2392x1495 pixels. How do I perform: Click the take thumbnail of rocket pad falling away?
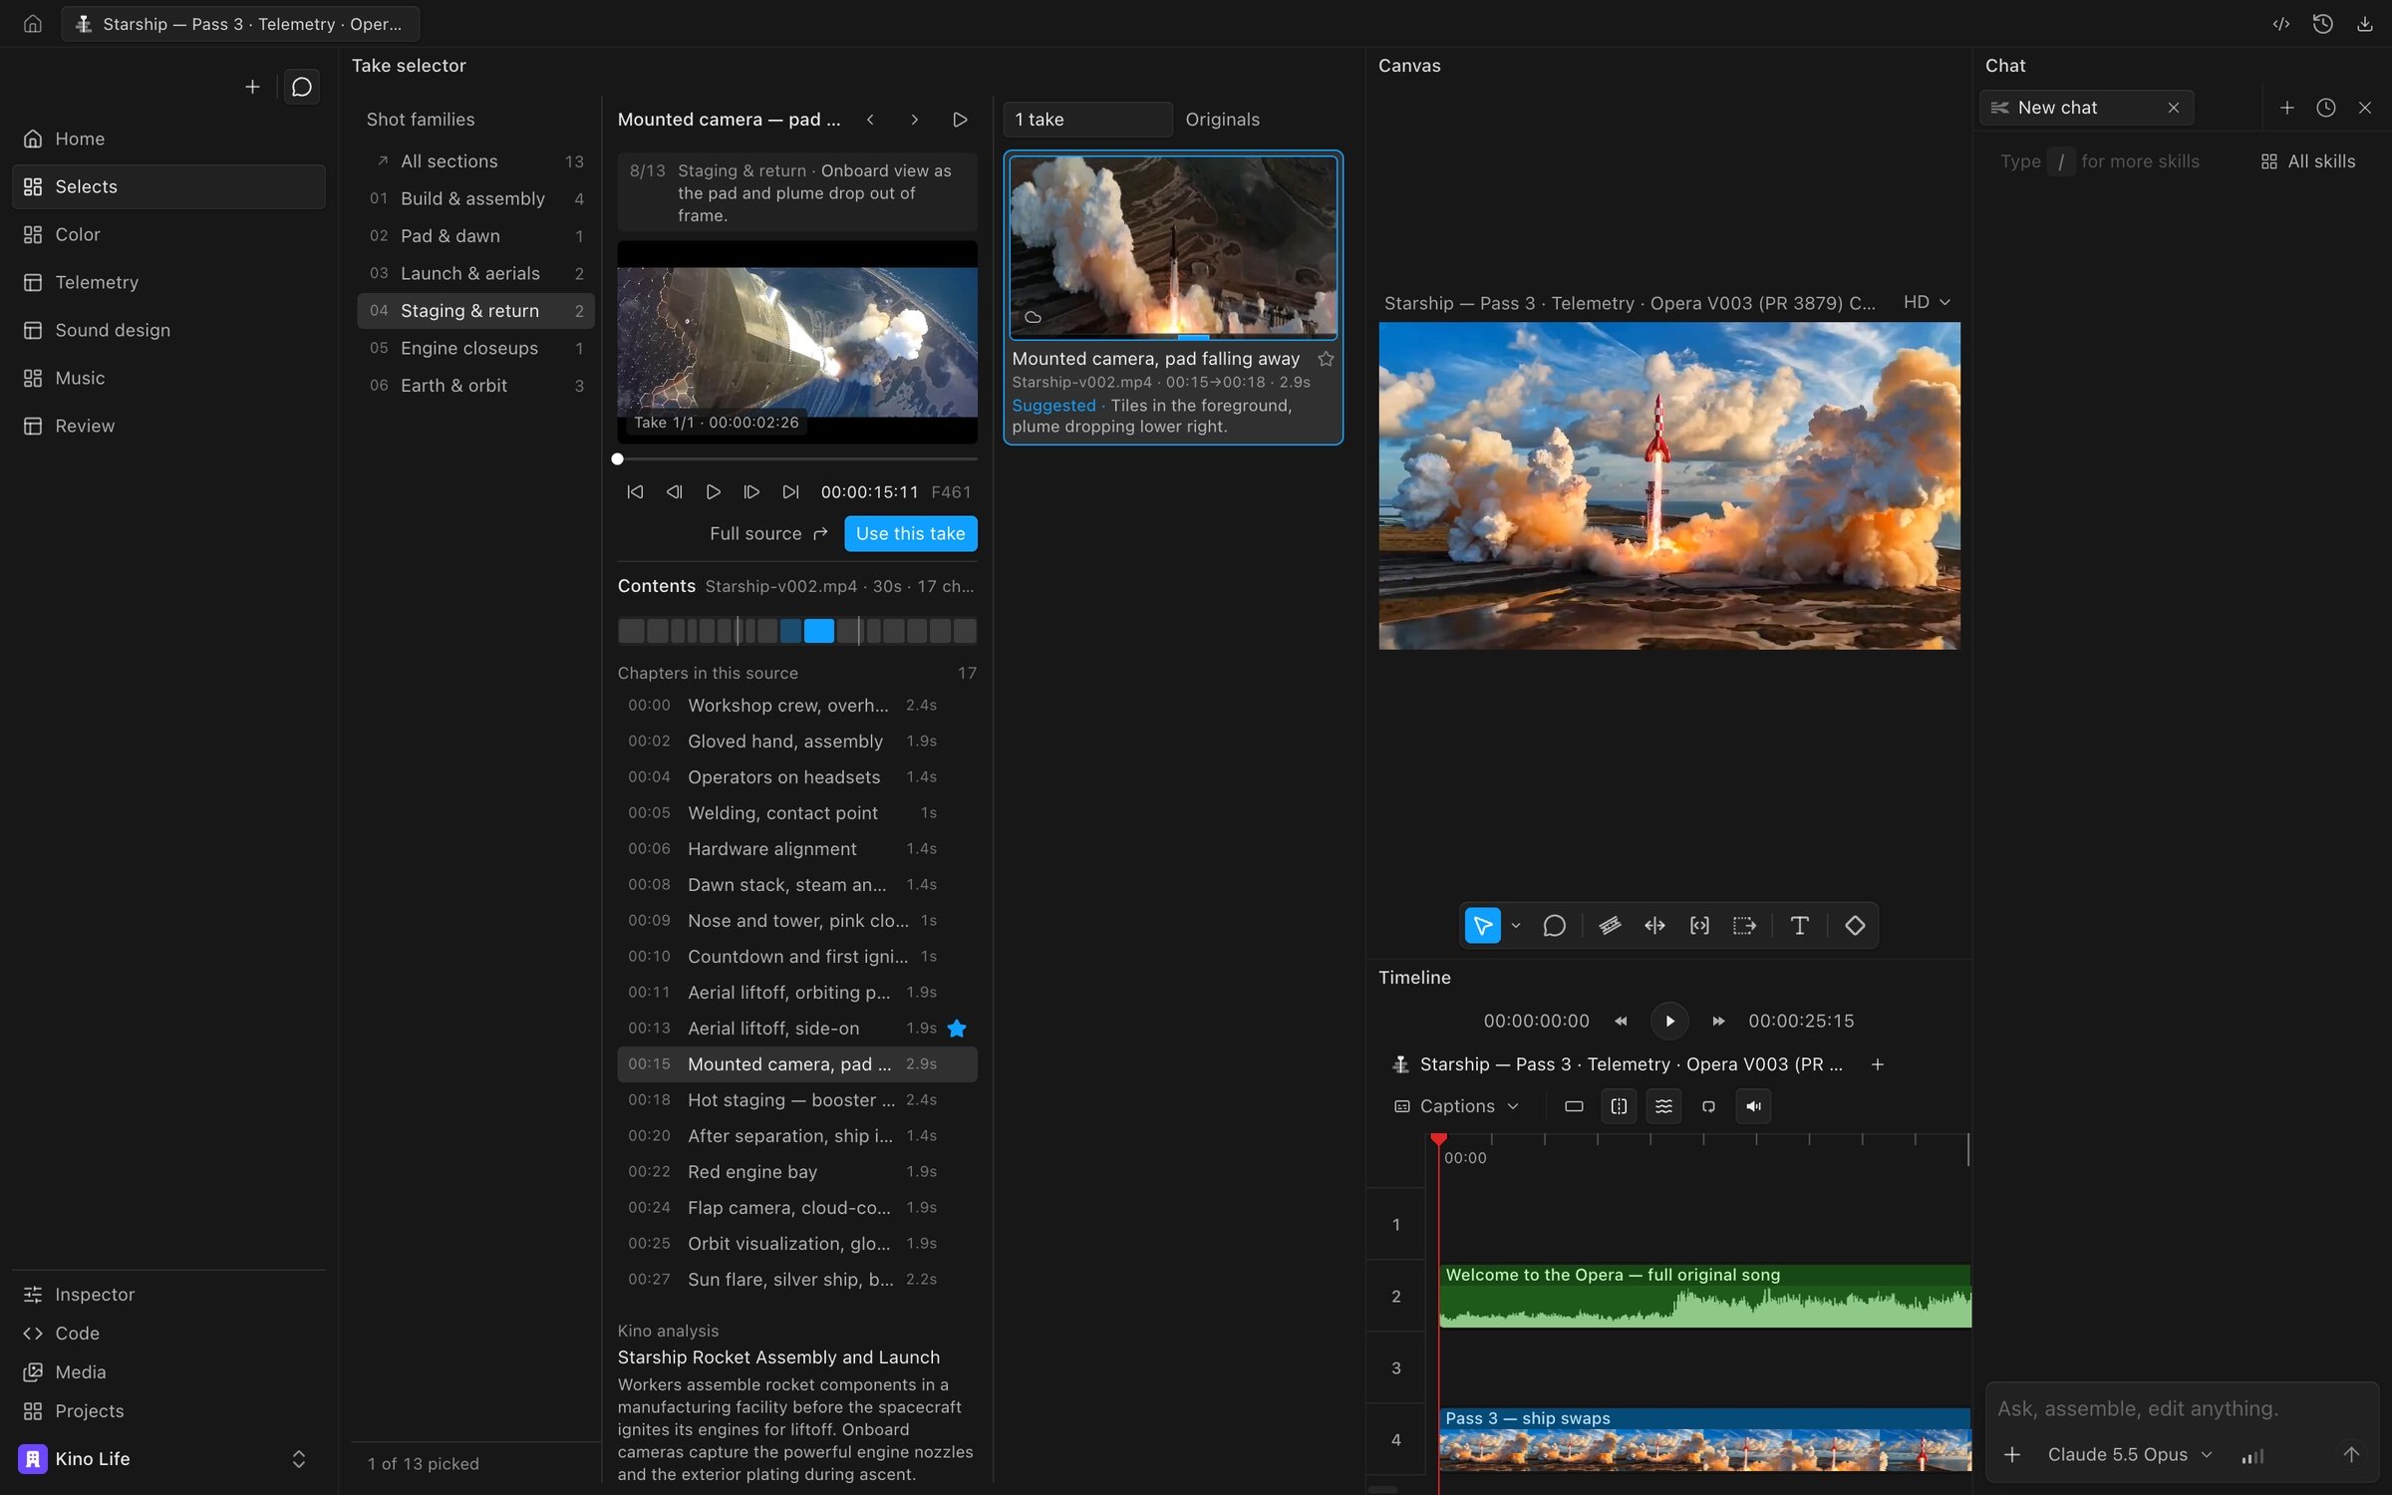point(1173,247)
